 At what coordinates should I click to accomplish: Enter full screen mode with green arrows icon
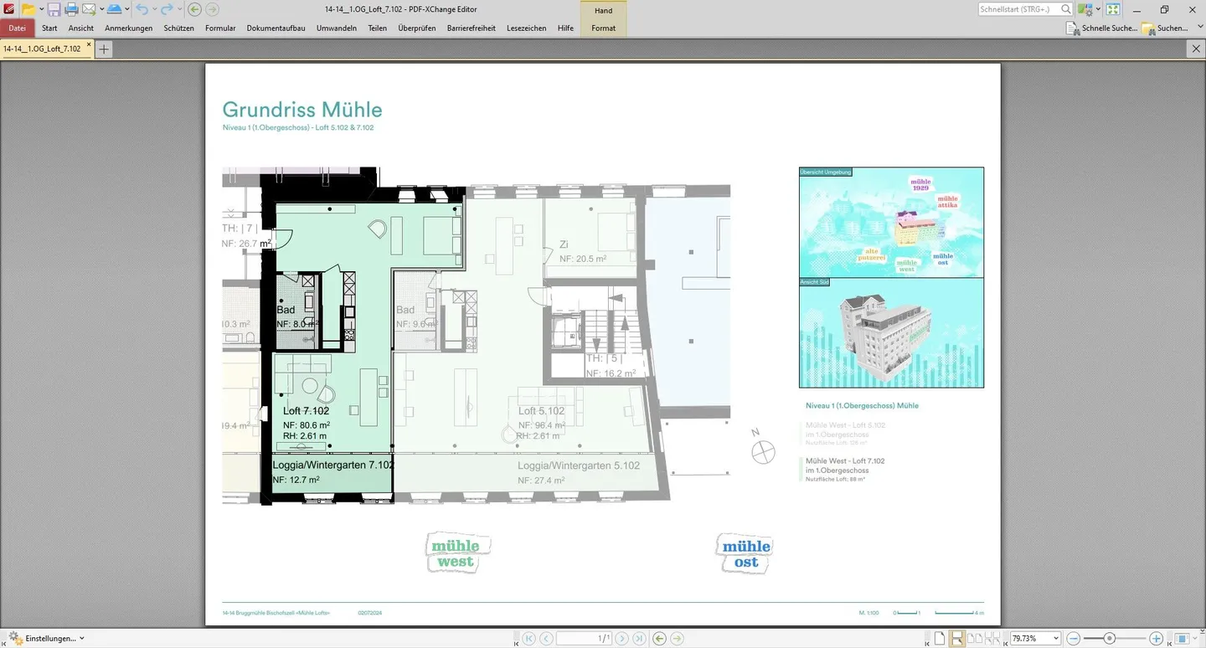click(1113, 9)
